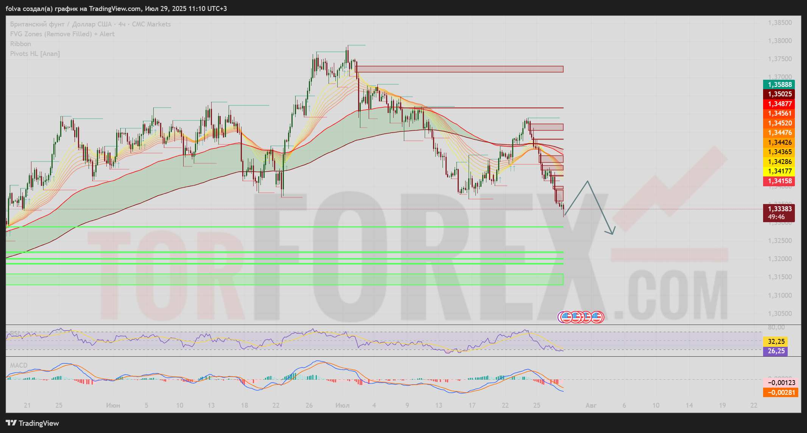This screenshot has height=433, width=807.
Task: Click the TradingView logo at bottom left
Action: [x=33, y=423]
